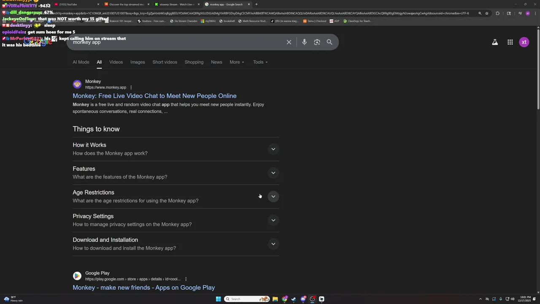The height and width of the screenshot is (304, 540).
Task: Open Steam from the taskbar
Action: click(x=294, y=299)
